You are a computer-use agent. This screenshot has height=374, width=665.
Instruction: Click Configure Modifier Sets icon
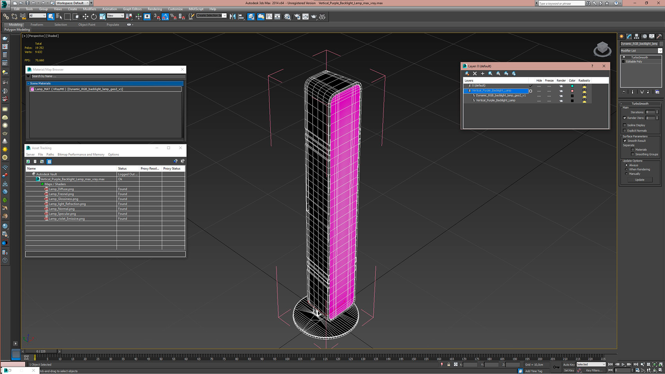coord(657,92)
